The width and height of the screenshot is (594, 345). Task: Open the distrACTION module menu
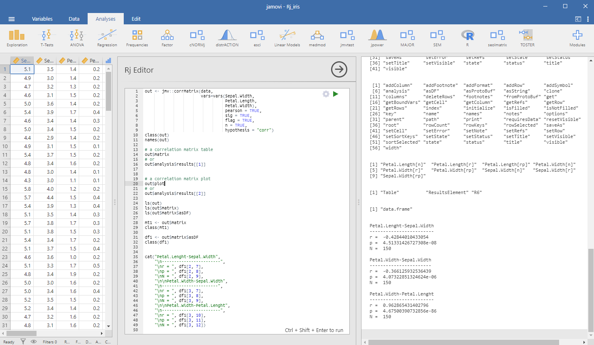click(227, 38)
